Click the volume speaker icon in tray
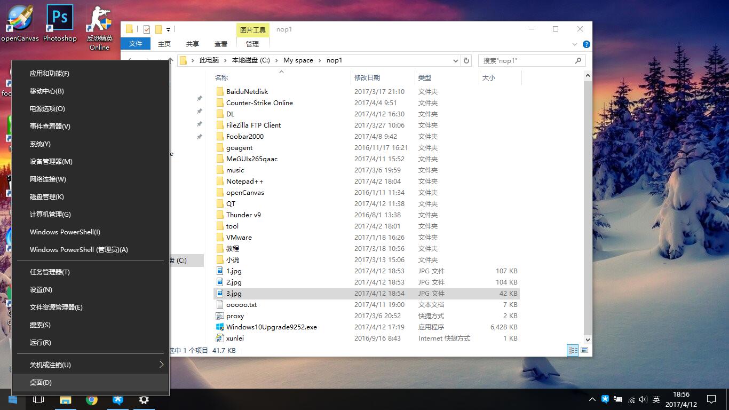This screenshot has height=410, width=729. [x=643, y=399]
